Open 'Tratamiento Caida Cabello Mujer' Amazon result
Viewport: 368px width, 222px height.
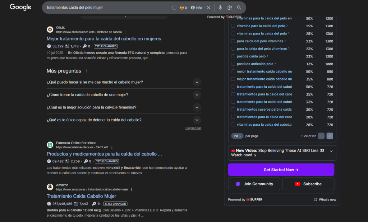(81, 196)
